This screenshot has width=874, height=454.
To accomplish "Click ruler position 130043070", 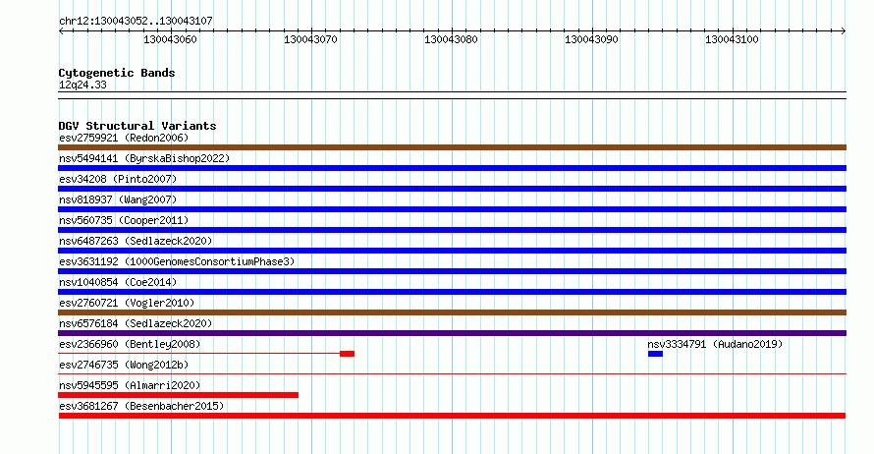I will [x=310, y=39].
